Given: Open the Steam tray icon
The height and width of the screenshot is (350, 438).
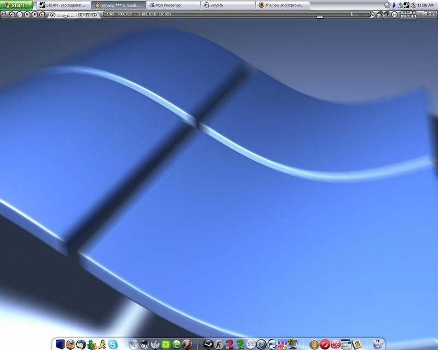Looking at the screenshot, I should [x=406, y=5].
